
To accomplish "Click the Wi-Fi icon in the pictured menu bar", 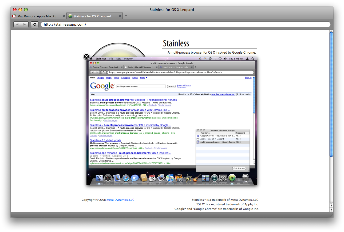I will pyautogui.click(x=220, y=59).
